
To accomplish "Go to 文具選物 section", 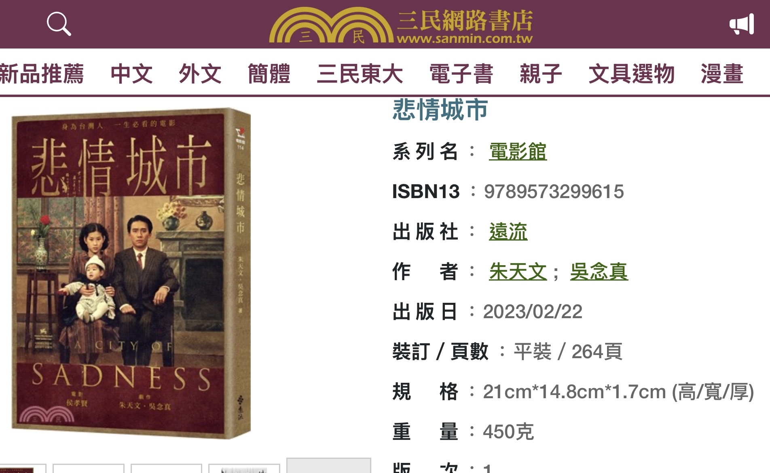I will pyautogui.click(x=631, y=74).
